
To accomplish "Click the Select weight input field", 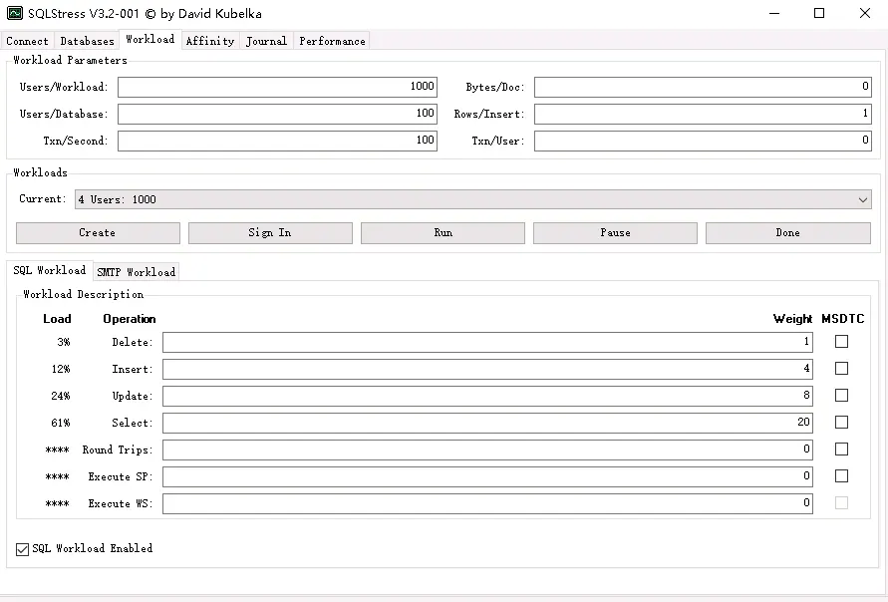I will [487, 423].
